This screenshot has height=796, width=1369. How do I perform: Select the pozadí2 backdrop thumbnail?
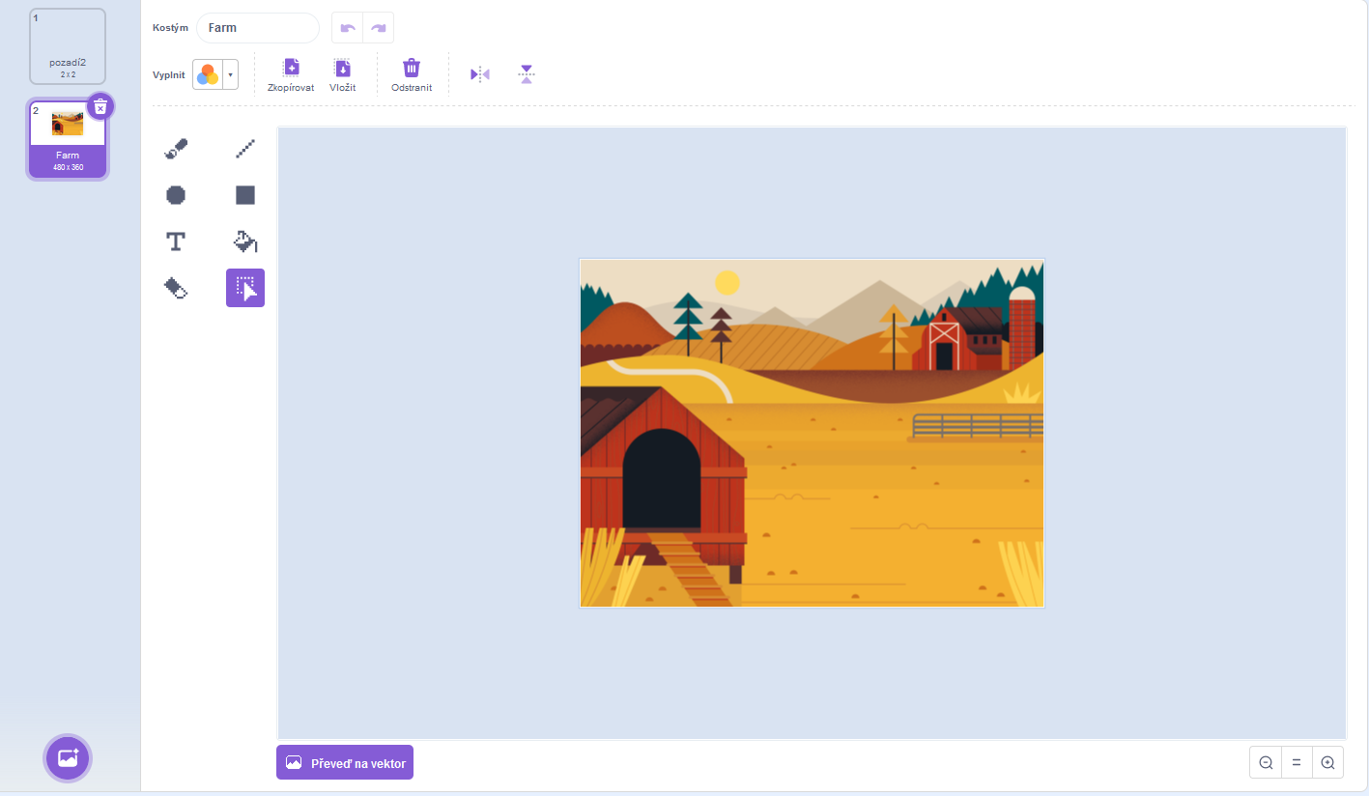pyautogui.click(x=68, y=45)
